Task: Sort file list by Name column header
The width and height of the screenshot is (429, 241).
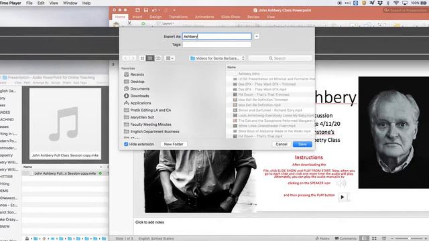Action: (231, 67)
